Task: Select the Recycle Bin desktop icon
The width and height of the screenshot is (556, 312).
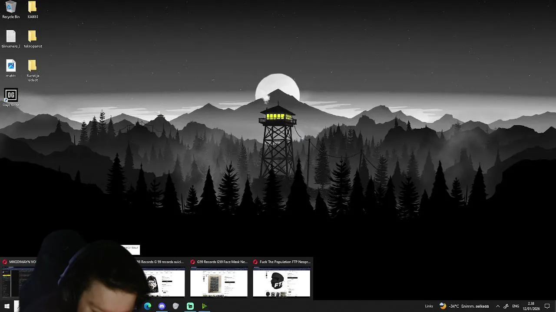Action: (11, 10)
